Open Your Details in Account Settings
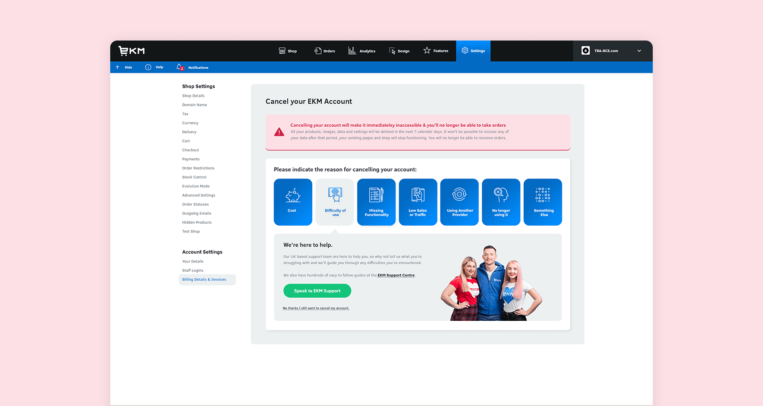763x406 pixels. [193, 261]
